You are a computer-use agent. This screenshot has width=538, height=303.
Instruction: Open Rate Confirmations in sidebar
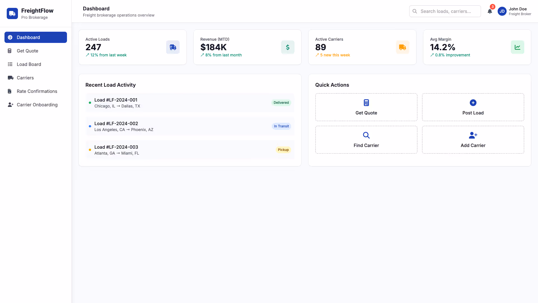[x=37, y=91]
